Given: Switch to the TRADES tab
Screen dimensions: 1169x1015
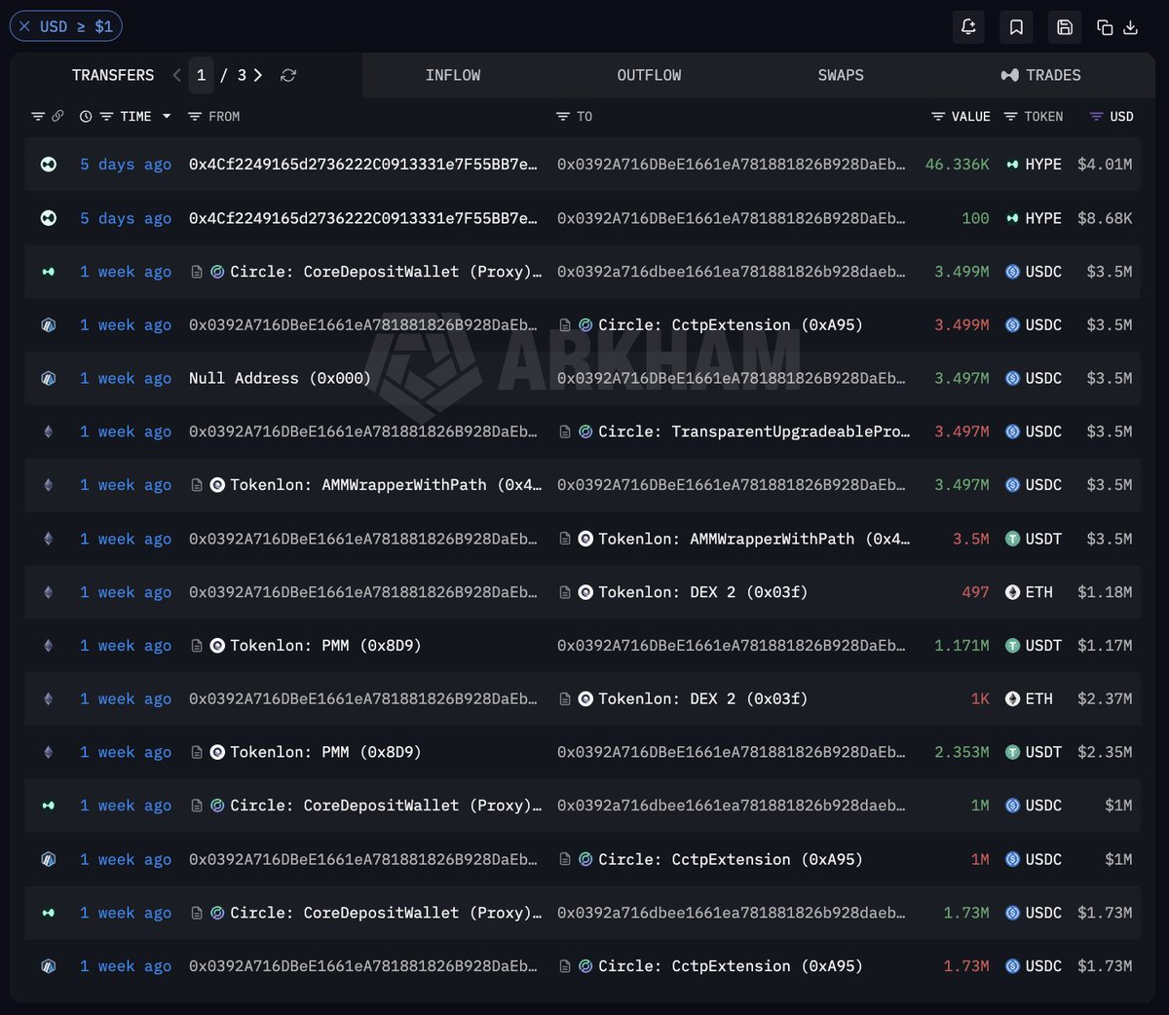Looking at the screenshot, I should coord(1040,75).
